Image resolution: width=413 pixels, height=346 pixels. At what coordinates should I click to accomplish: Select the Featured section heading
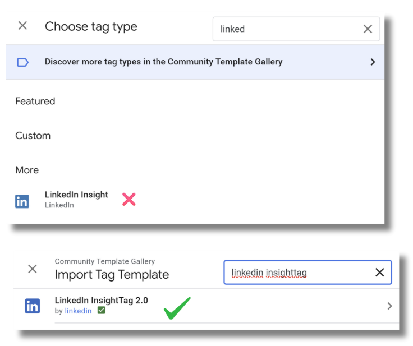(35, 102)
